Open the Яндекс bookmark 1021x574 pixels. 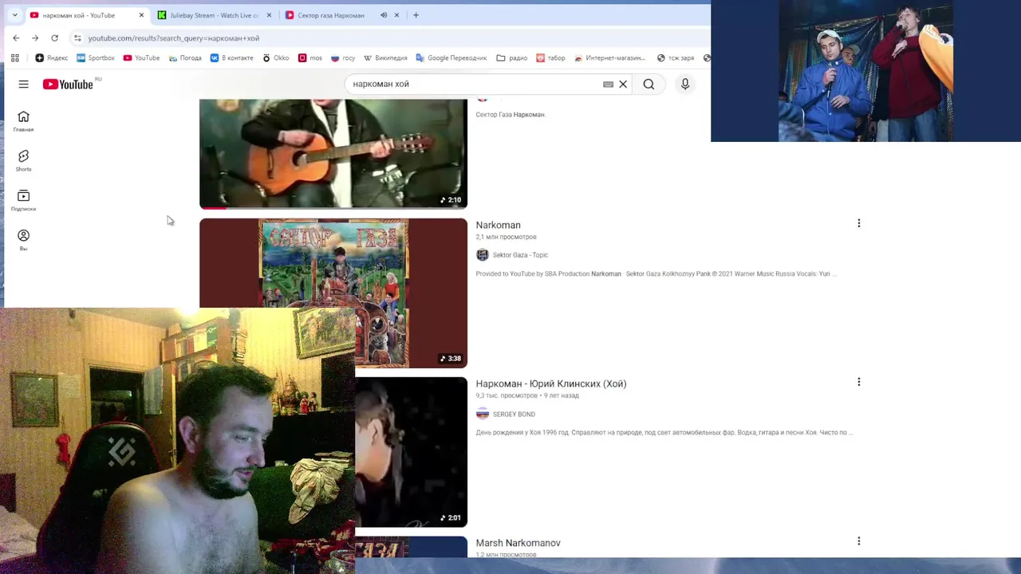click(x=52, y=57)
